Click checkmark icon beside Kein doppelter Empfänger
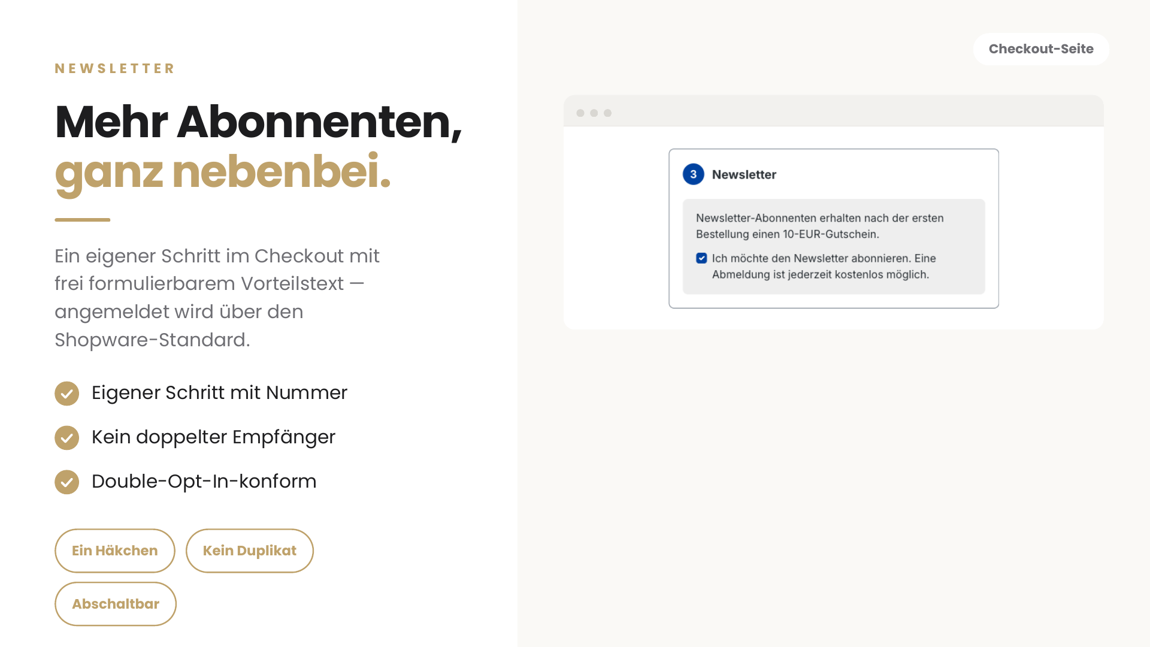 (x=67, y=438)
